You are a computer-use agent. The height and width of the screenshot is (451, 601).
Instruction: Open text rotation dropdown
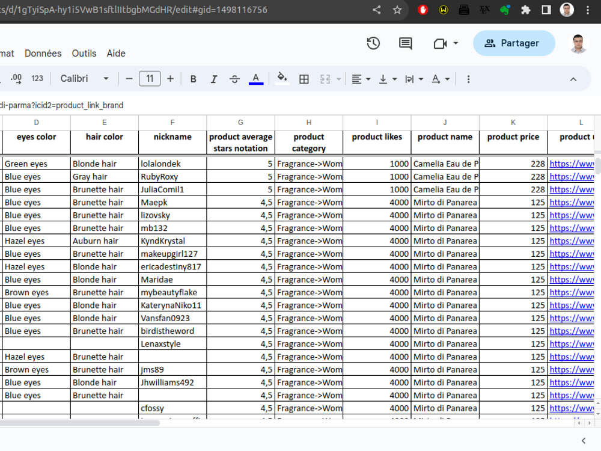click(x=440, y=79)
